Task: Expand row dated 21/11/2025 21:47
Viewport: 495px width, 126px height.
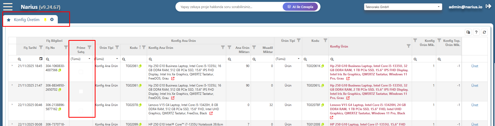Action: [x=12, y=85]
